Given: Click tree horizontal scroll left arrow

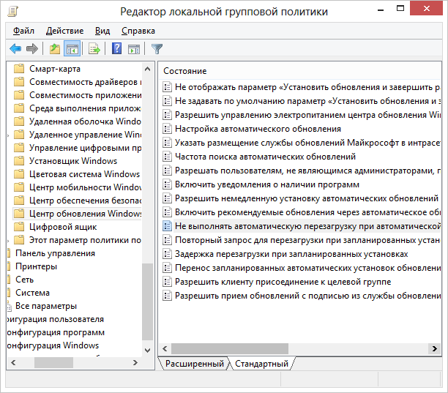Looking at the screenshot, I should [13, 362].
